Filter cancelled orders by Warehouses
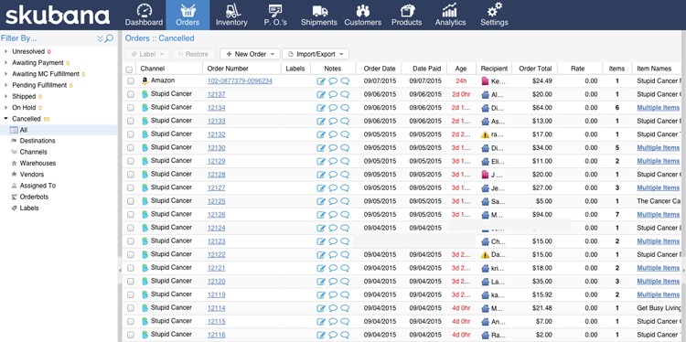The height and width of the screenshot is (342, 686). [38, 163]
